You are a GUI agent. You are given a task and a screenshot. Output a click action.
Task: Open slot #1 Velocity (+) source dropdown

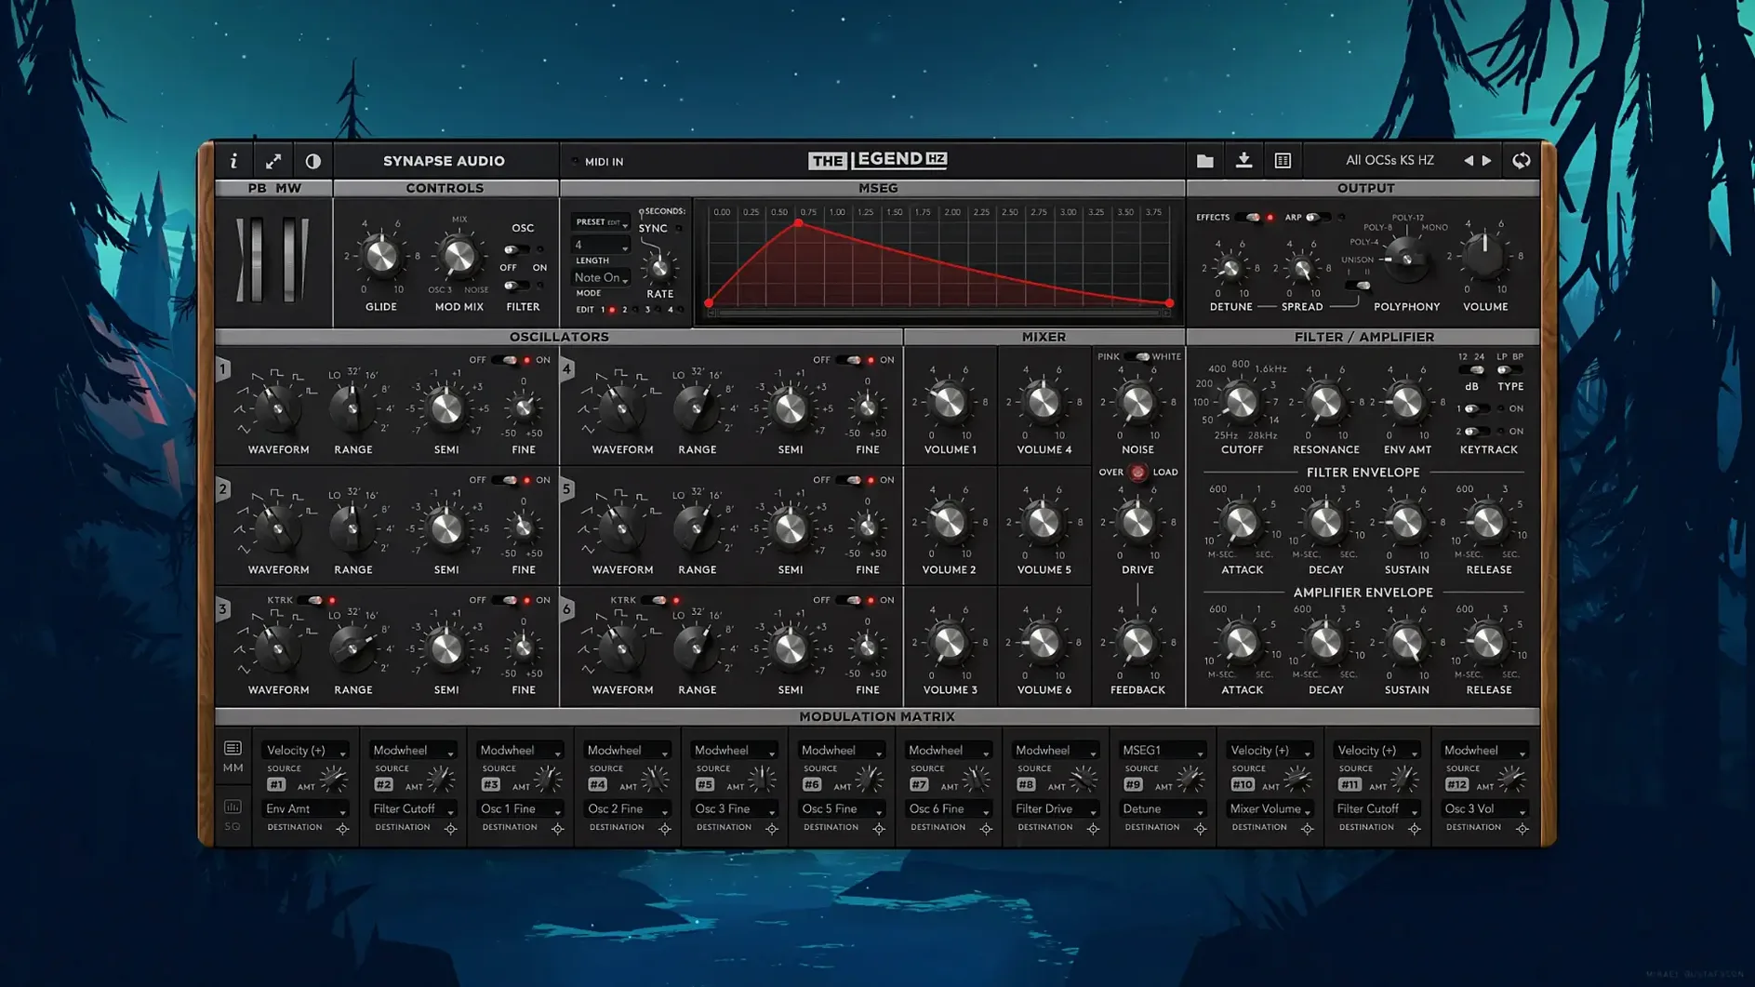(x=305, y=751)
